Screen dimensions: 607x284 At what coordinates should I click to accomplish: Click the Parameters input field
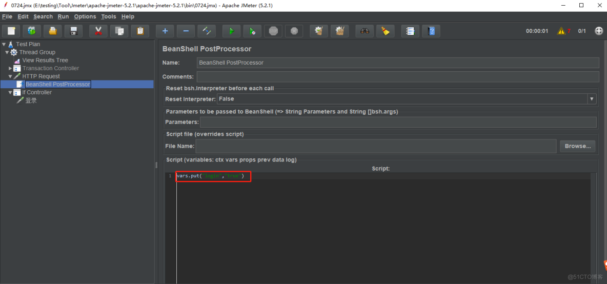(x=398, y=123)
